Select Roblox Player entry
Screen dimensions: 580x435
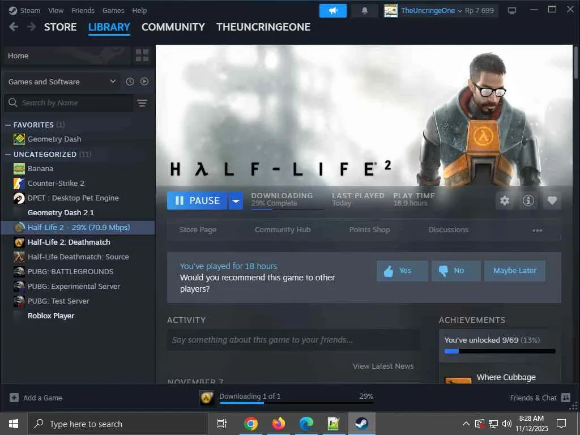click(x=78, y=316)
